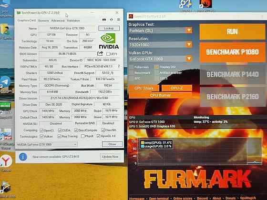
Task: Click Open terminal link in FurMark
Action: click(159, 198)
